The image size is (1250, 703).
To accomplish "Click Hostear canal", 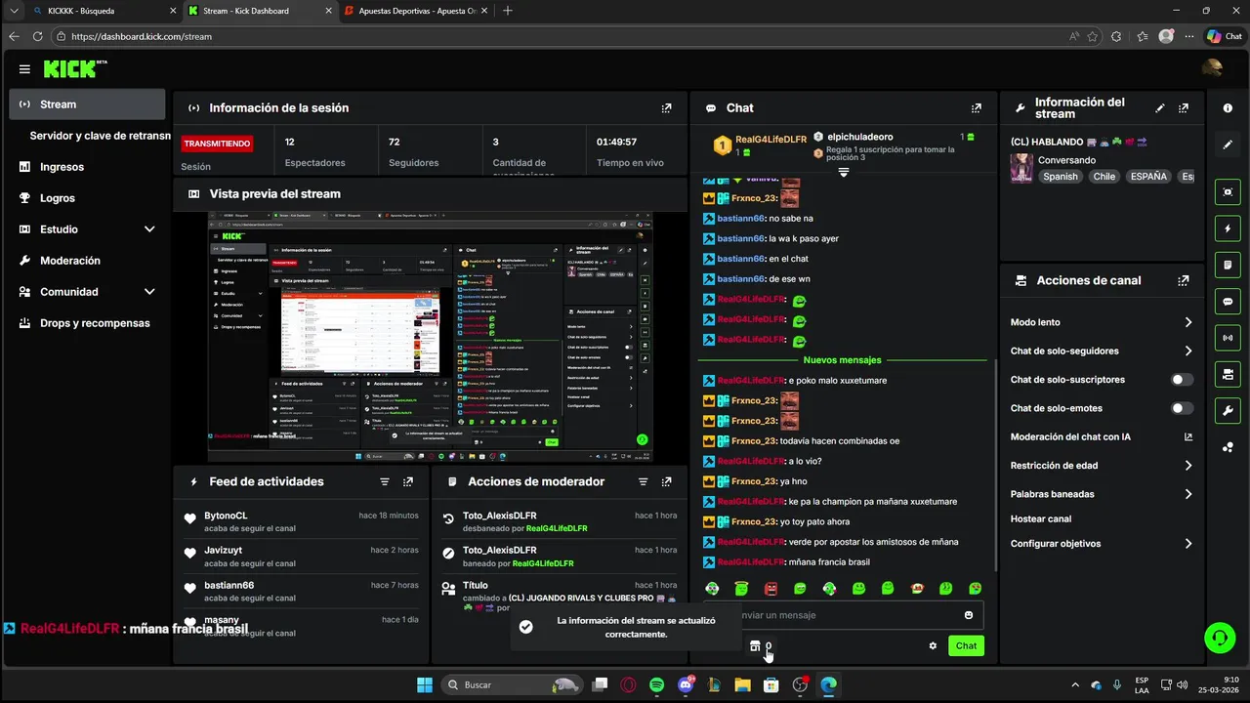I will [x=1041, y=519].
